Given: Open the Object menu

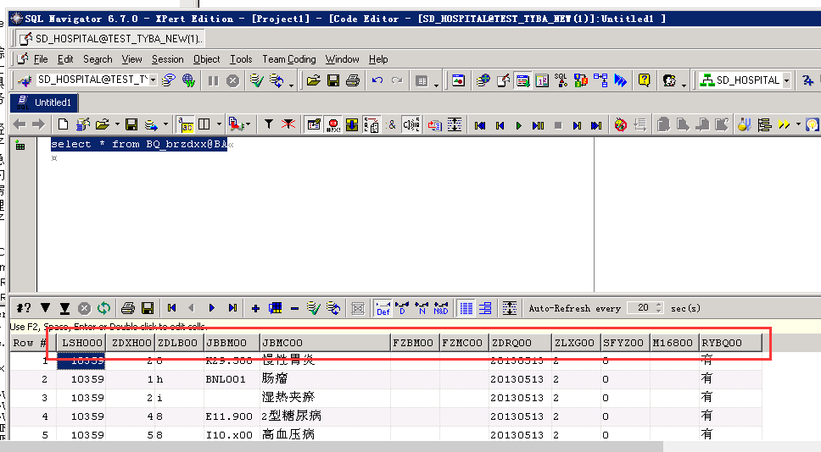Looking at the screenshot, I should 206,59.
